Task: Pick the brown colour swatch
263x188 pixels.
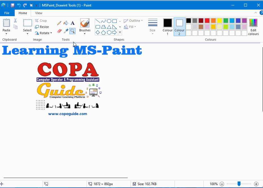Action: pos(201,27)
